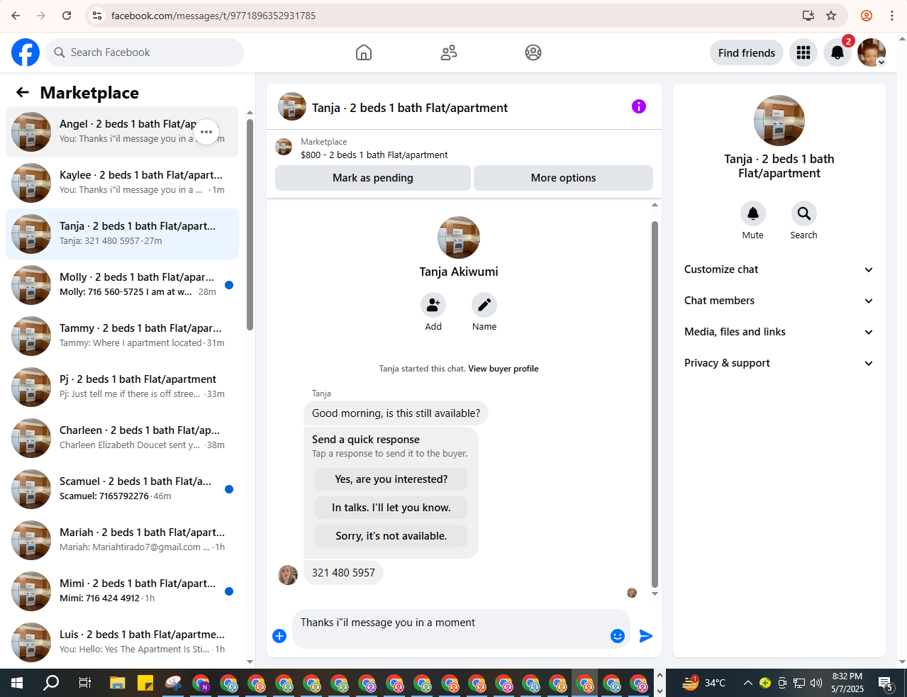
Task: Expand Media, files and links
Action: (x=779, y=332)
